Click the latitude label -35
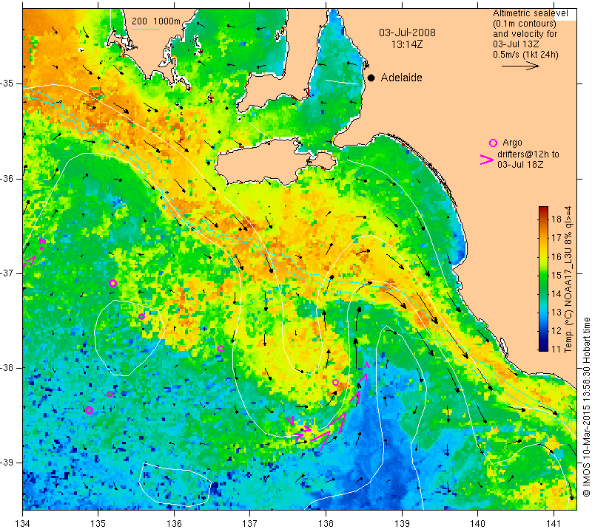 pos(7,83)
